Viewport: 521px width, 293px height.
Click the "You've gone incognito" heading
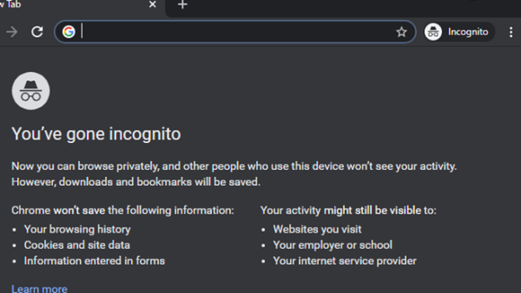tap(96, 134)
